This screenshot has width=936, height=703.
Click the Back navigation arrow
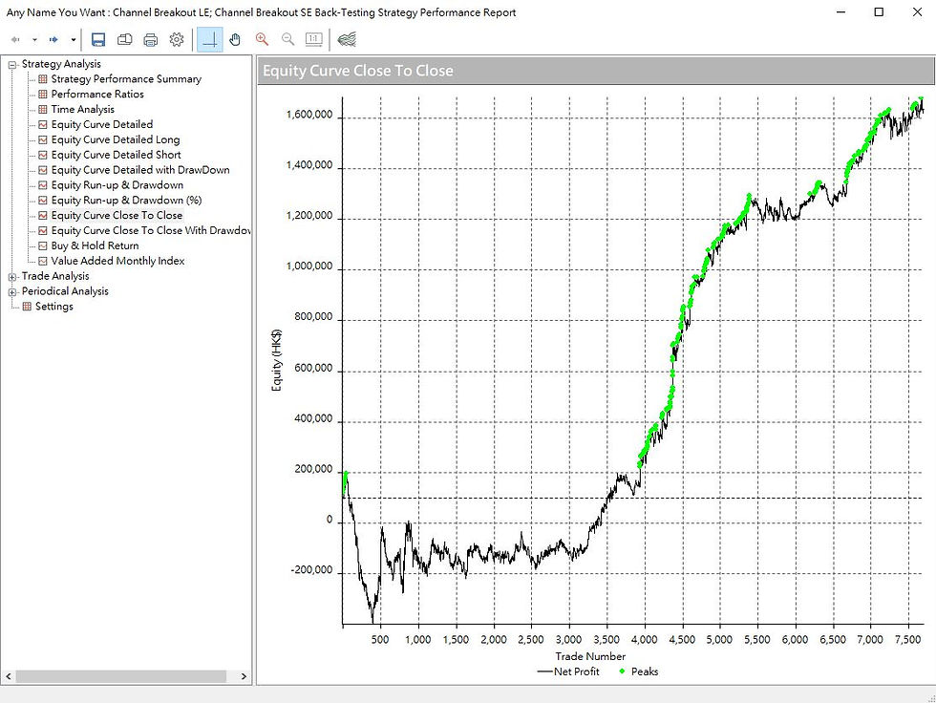16,39
